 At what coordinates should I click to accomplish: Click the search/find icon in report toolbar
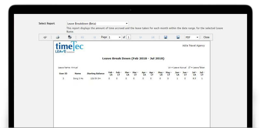point(45,37)
